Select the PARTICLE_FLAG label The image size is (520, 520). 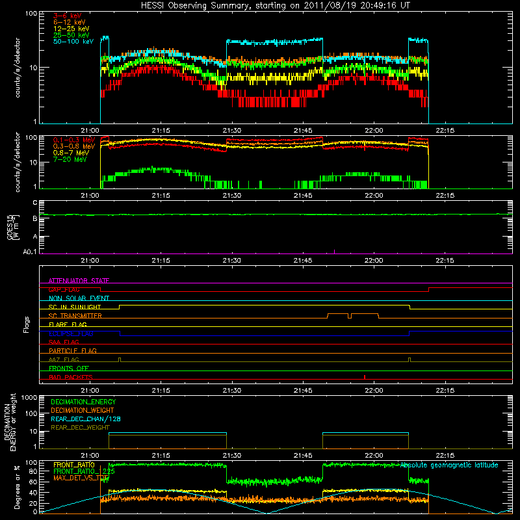pos(73,350)
